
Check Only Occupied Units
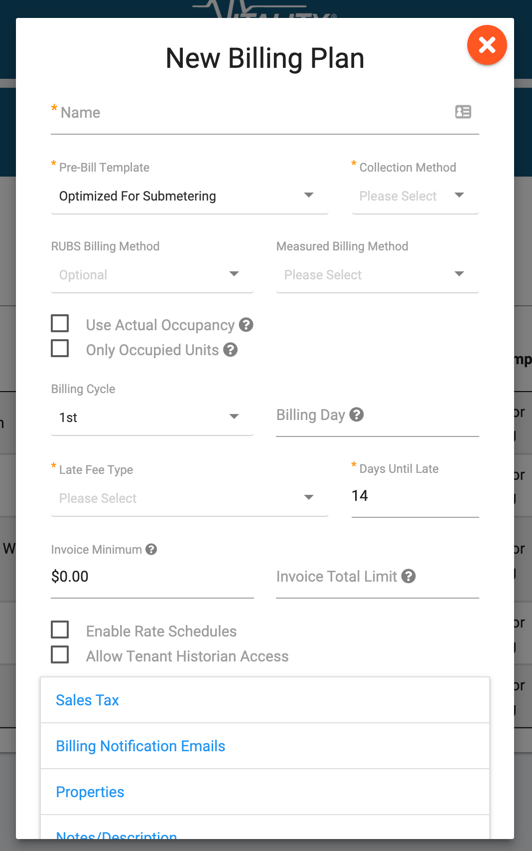[60, 348]
